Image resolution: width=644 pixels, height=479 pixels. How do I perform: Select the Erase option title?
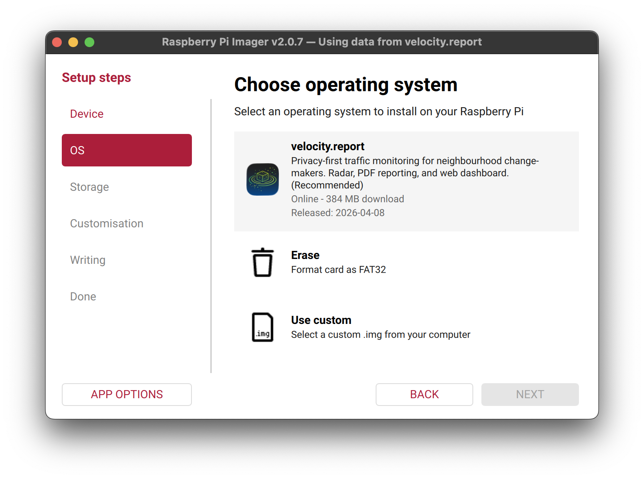(305, 255)
